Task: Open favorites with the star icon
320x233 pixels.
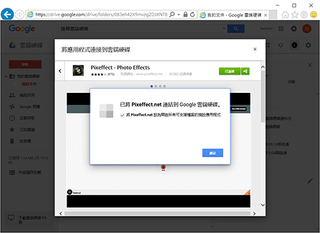Action: 294,15
